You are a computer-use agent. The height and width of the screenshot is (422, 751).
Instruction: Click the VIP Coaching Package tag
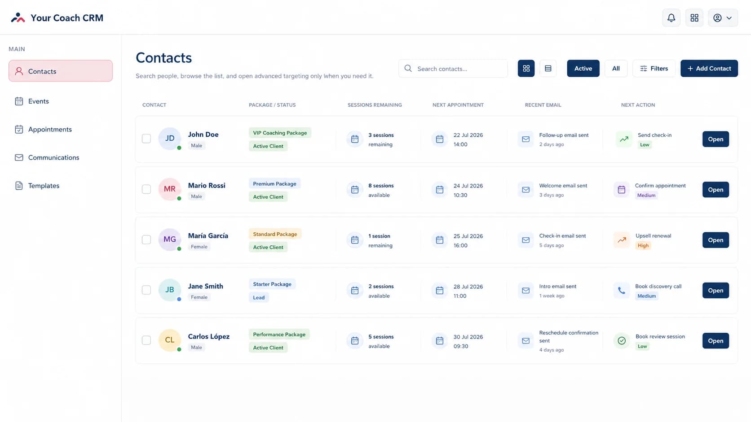(x=280, y=133)
